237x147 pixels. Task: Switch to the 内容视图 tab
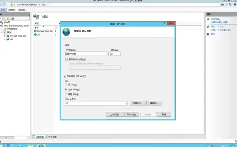click(x=51, y=137)
